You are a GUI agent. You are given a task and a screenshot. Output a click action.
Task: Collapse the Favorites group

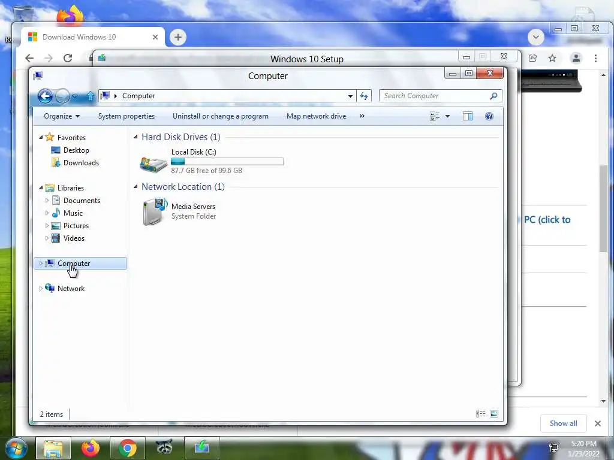tap(41, 137)
